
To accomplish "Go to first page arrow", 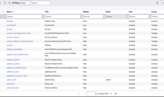I will point(79,94).
